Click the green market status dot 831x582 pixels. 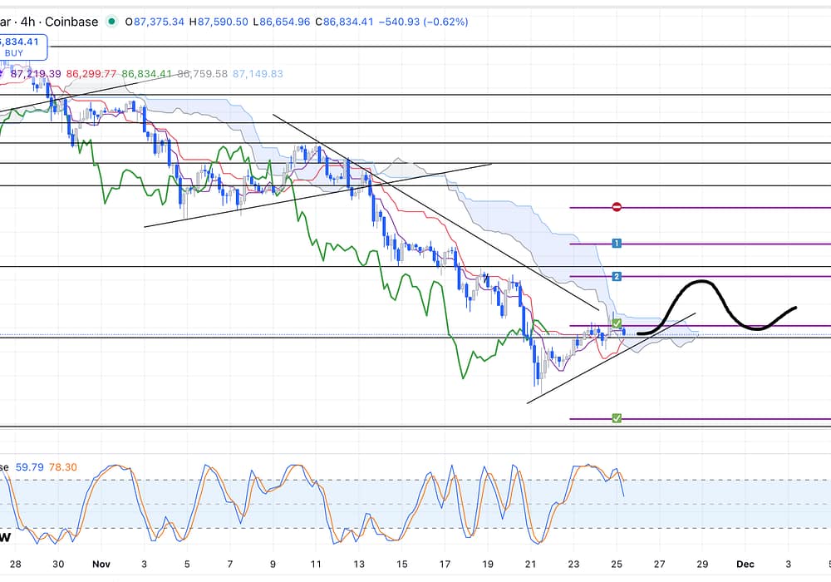click(x=111, y=22)
